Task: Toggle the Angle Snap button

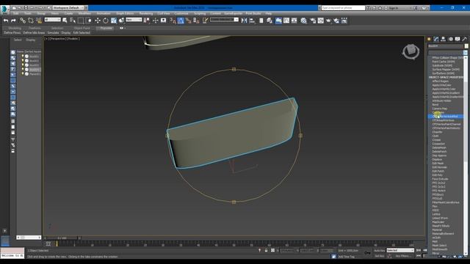Action: click(181, 21)
